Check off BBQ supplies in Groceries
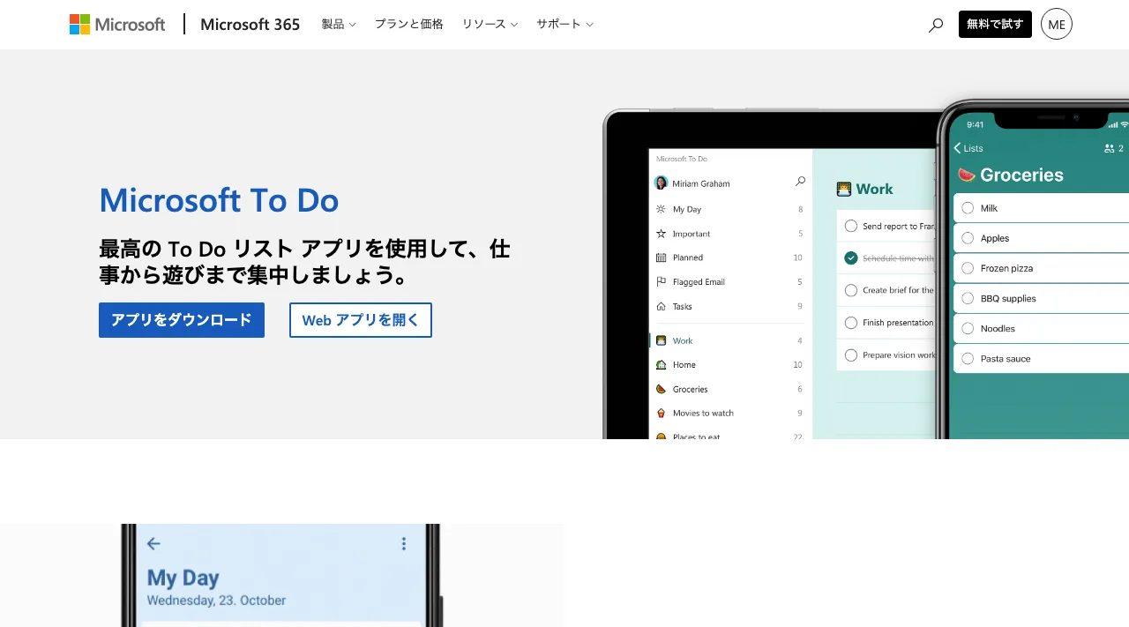The image size is (1129, 627). point(968,298)
